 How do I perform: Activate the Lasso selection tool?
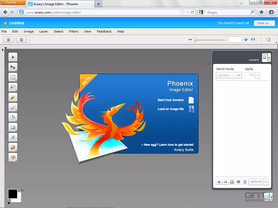tap(13, 87)
